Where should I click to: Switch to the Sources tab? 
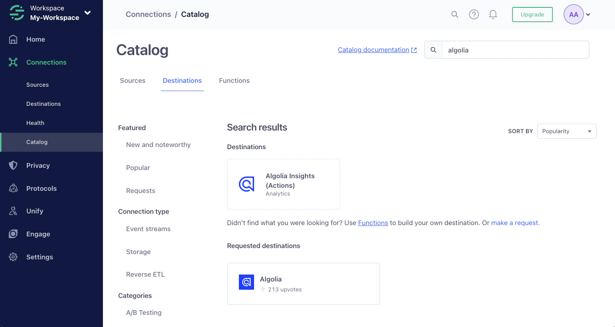point(132,81)
